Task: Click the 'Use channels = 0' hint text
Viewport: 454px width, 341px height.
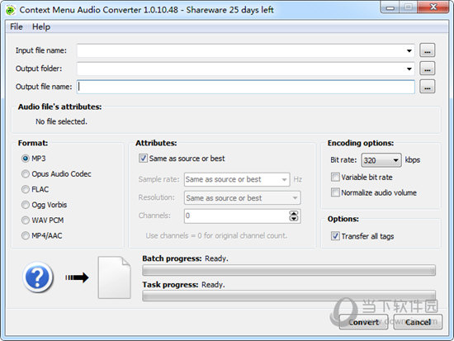Action: tap(216, 235)
